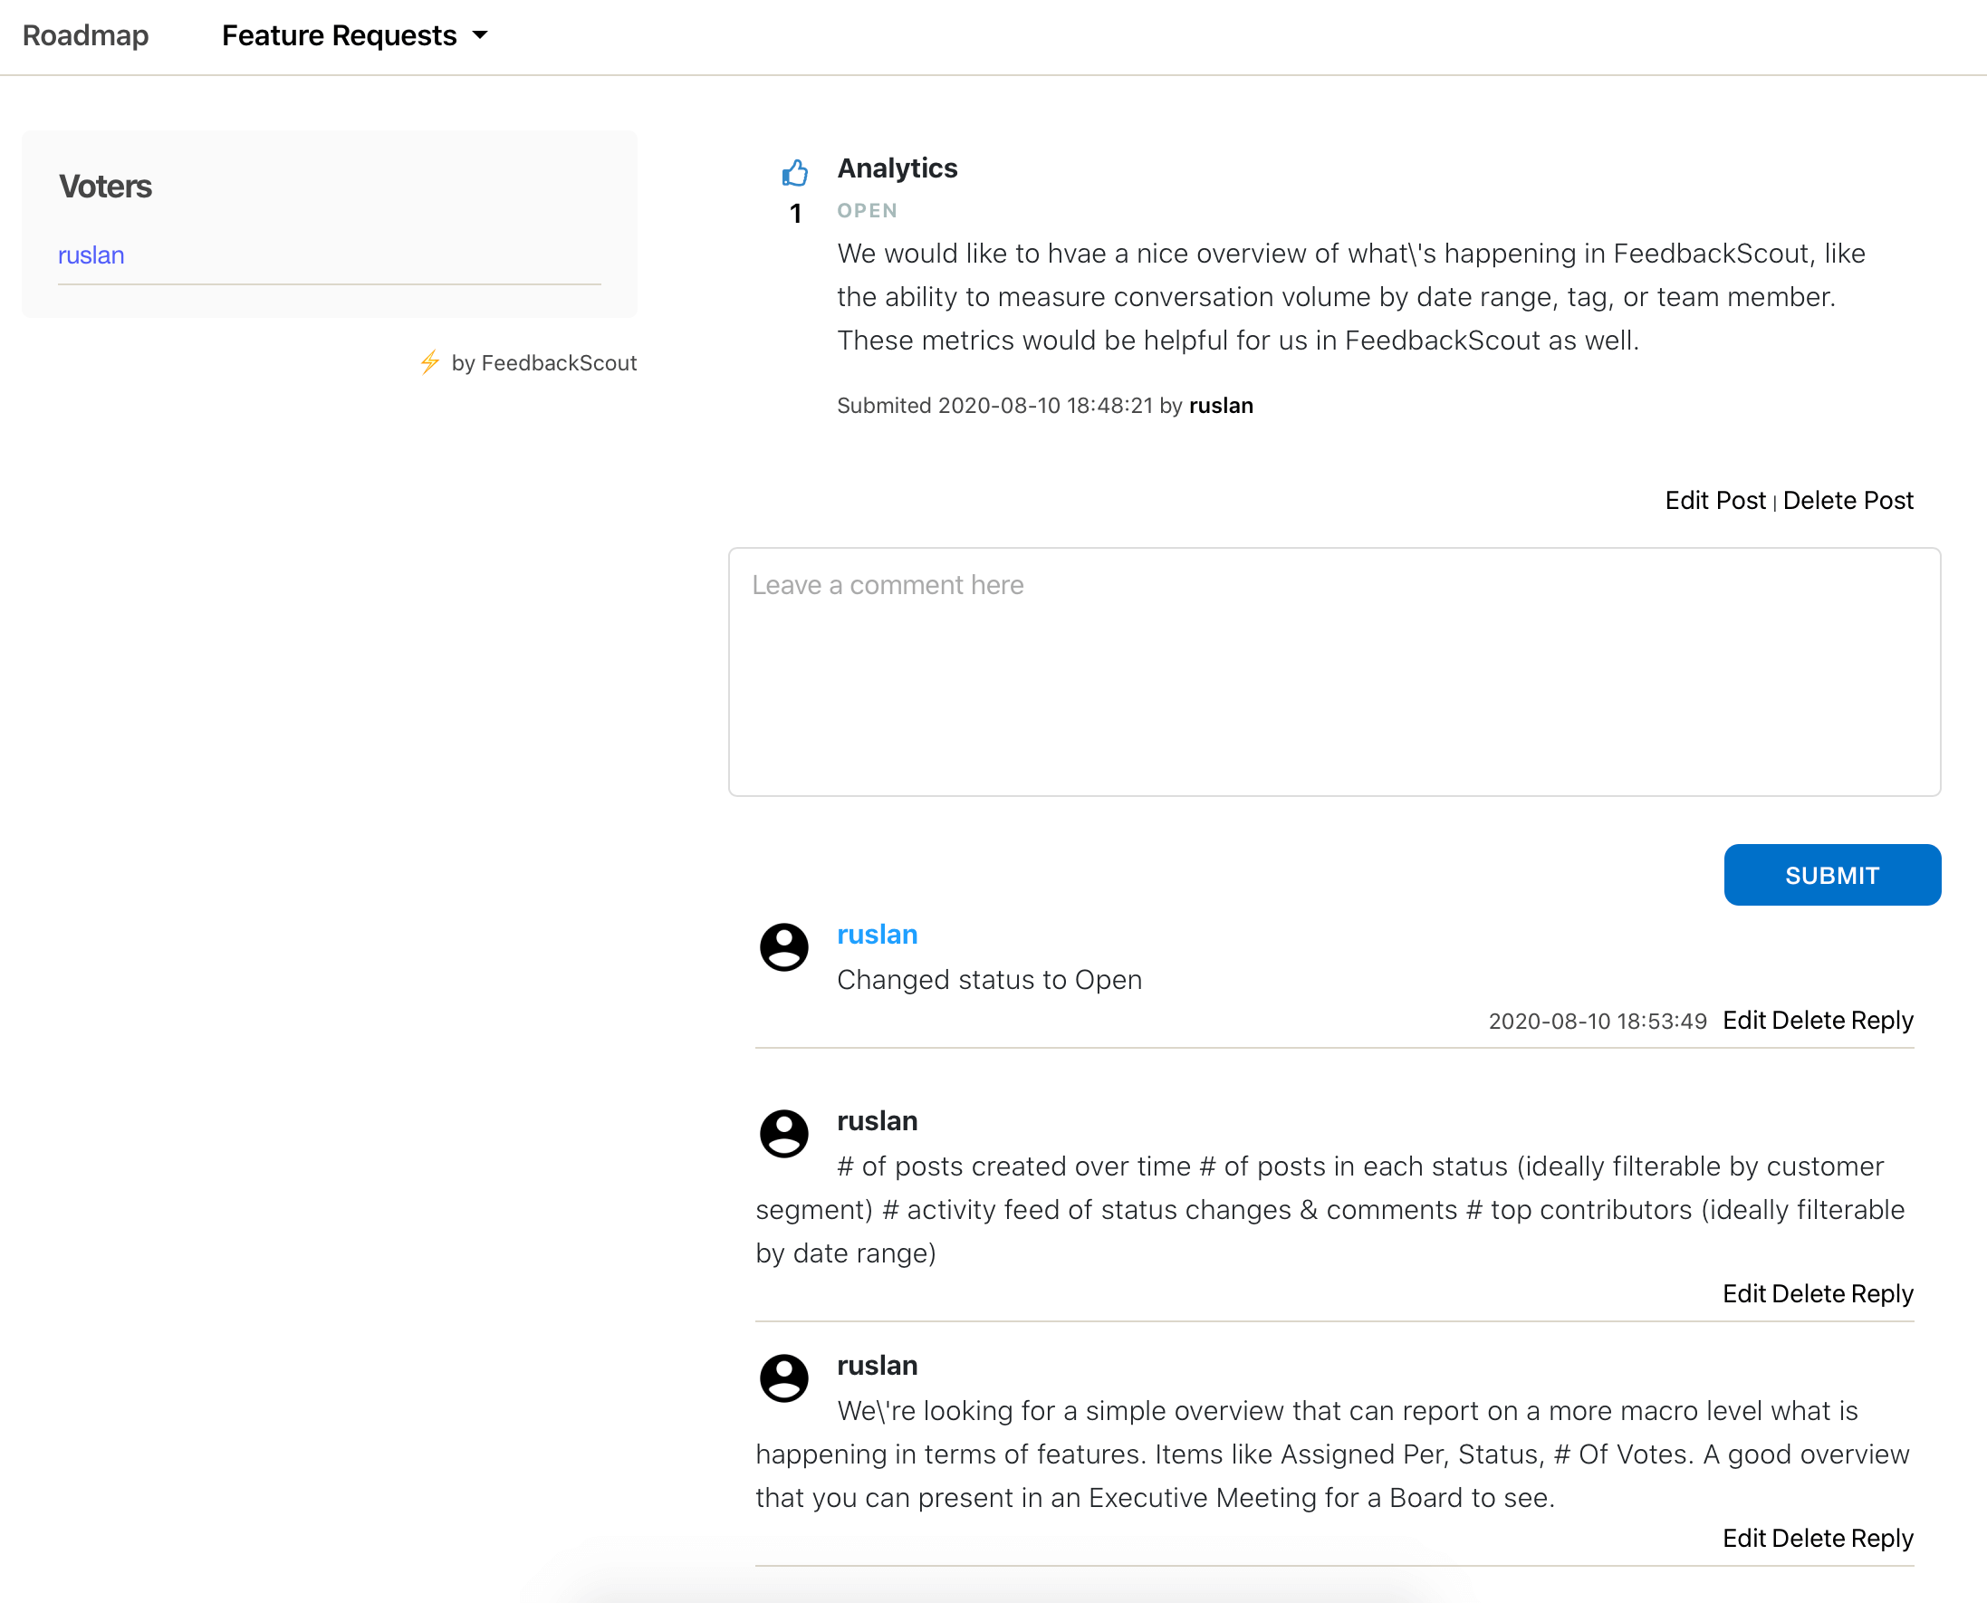Edit the 'simple overview' comment
The height and width of the screenshot is (1603, 1987).
click(1744, 1539)
